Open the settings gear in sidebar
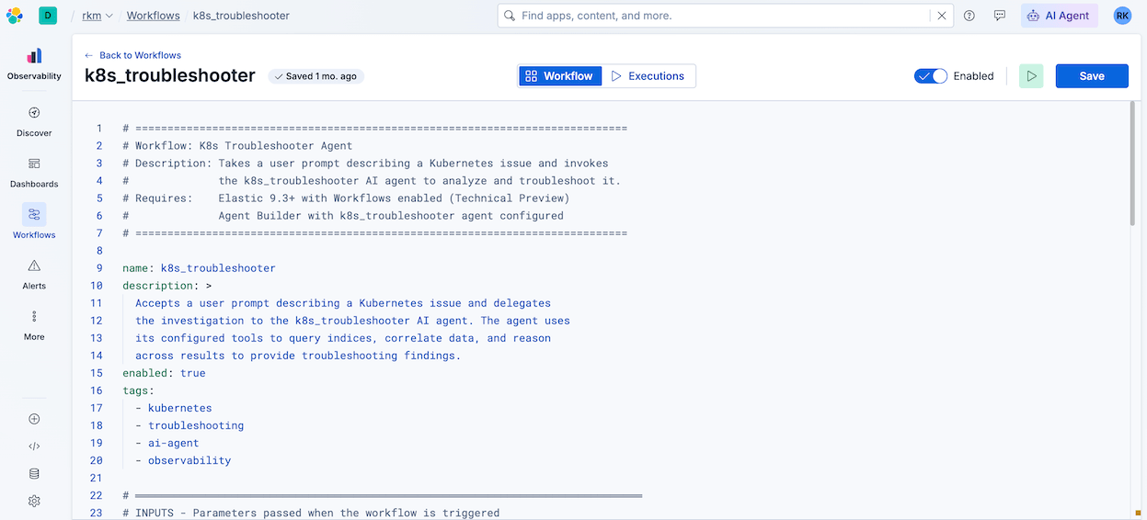Screen dimensions: 1147x520 point(34,502)
